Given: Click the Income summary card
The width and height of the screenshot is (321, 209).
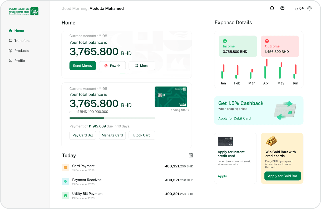Looking at the screenshot, I should click(x=238, y=46).
